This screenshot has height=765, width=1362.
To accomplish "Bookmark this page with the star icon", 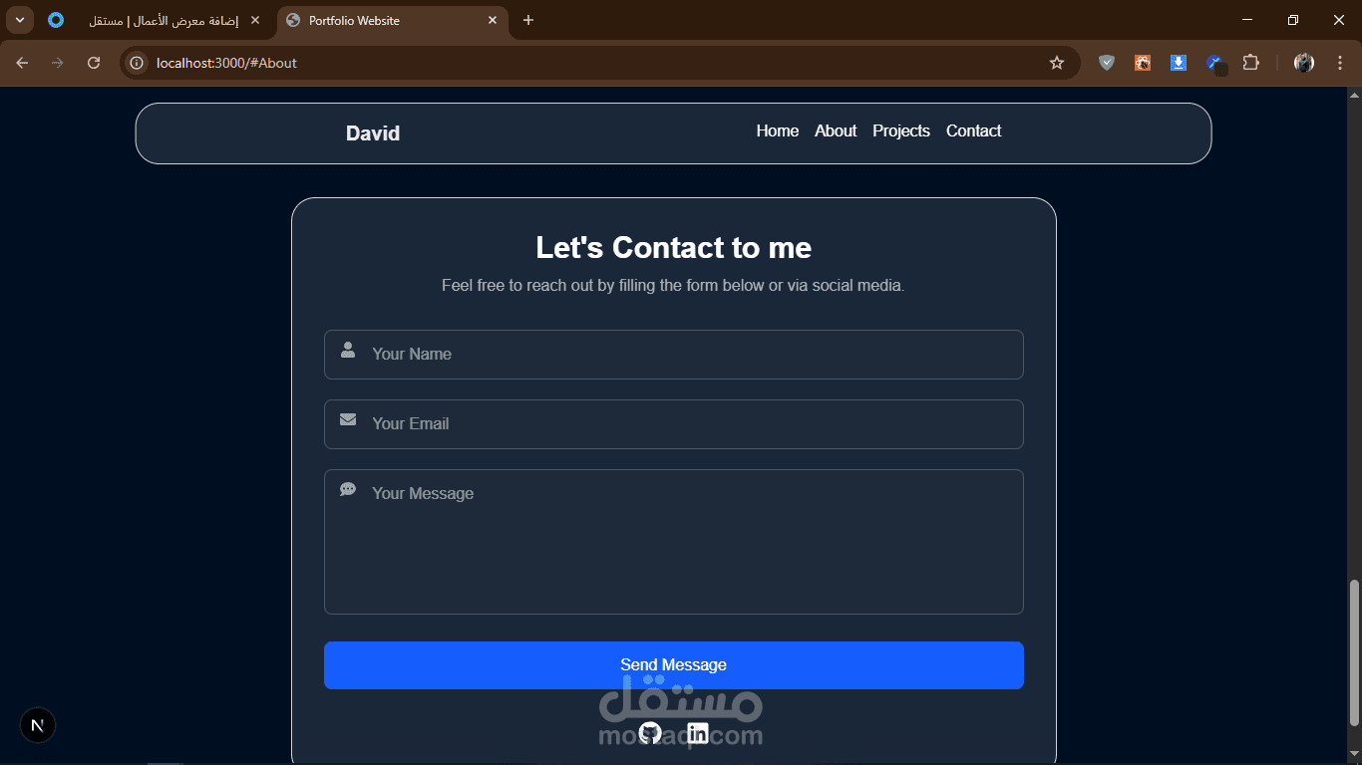I will pos(1057,63).
